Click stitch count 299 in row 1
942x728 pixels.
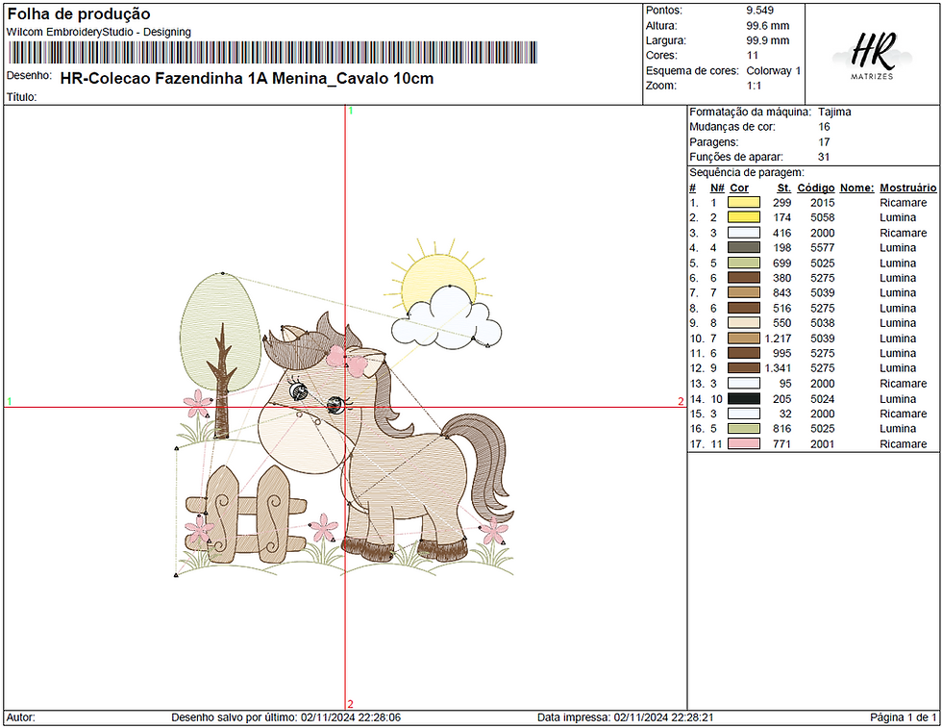tap(782, 203)
